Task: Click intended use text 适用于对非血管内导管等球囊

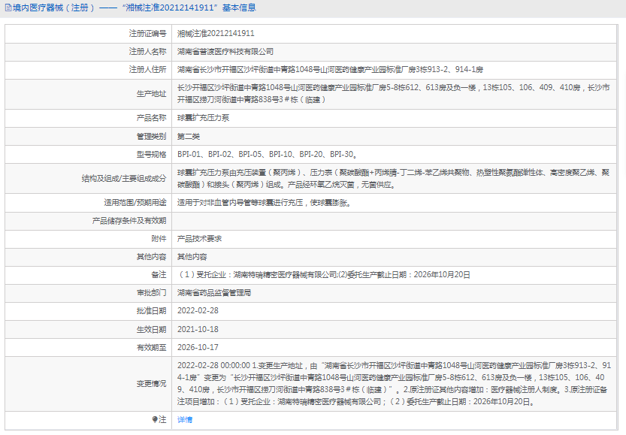Action: coord(265,203)
